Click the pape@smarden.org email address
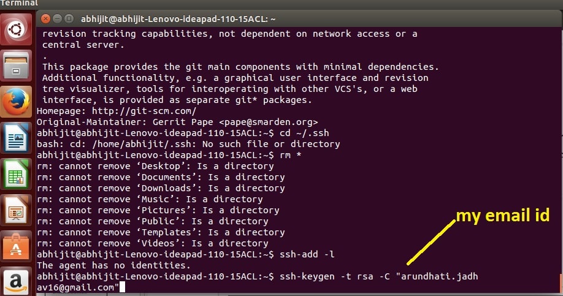Viewport: 563px width, 296px height. [x=268, y=122]
